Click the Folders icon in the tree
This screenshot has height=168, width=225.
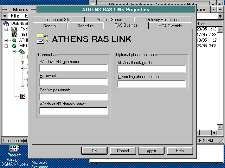coord(14,29)
